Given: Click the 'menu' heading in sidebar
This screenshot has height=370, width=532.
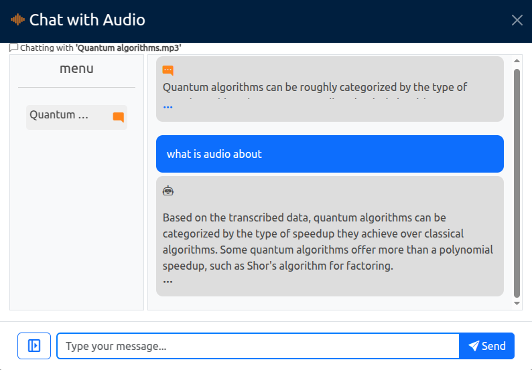Looking at the screenshot, I should point(76,68).
